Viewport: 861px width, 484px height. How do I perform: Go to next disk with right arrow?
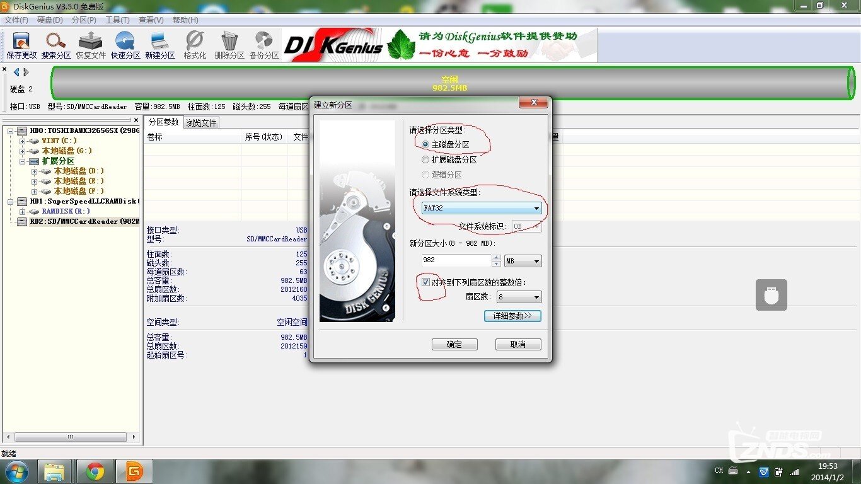[x=26, y=72]
